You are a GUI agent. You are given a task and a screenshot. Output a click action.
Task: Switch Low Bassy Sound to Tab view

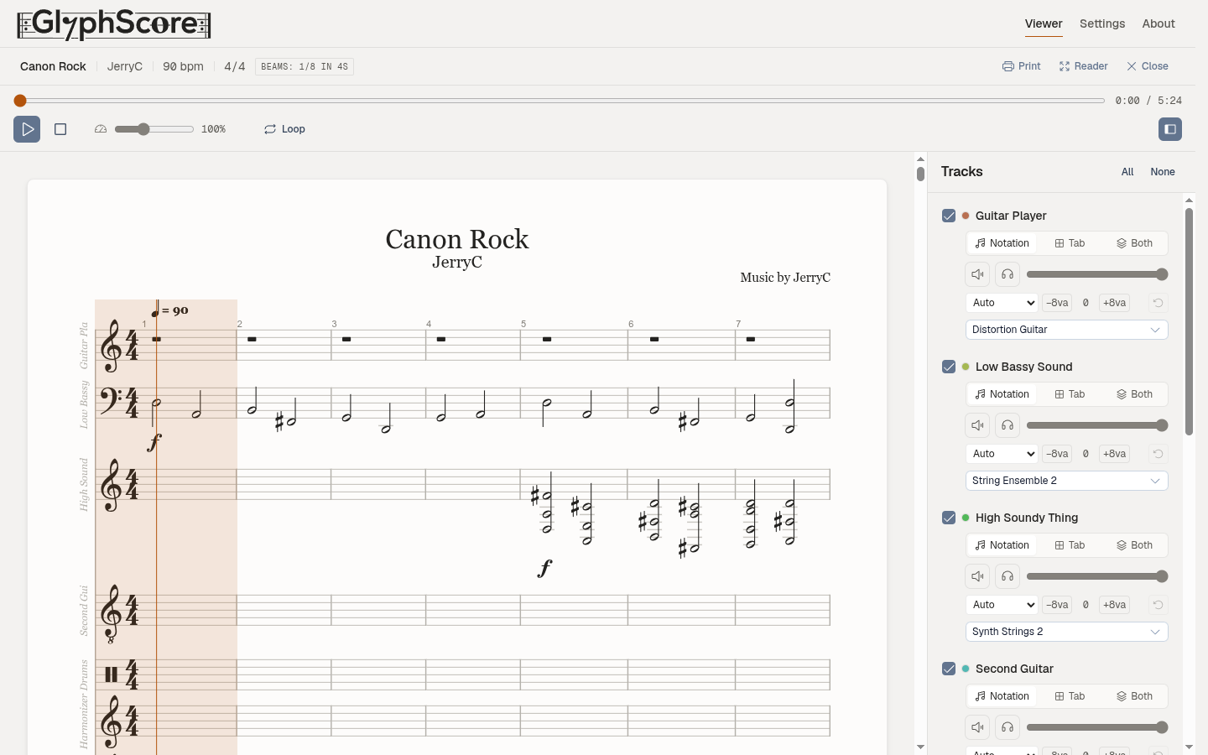click(1070, 394)
